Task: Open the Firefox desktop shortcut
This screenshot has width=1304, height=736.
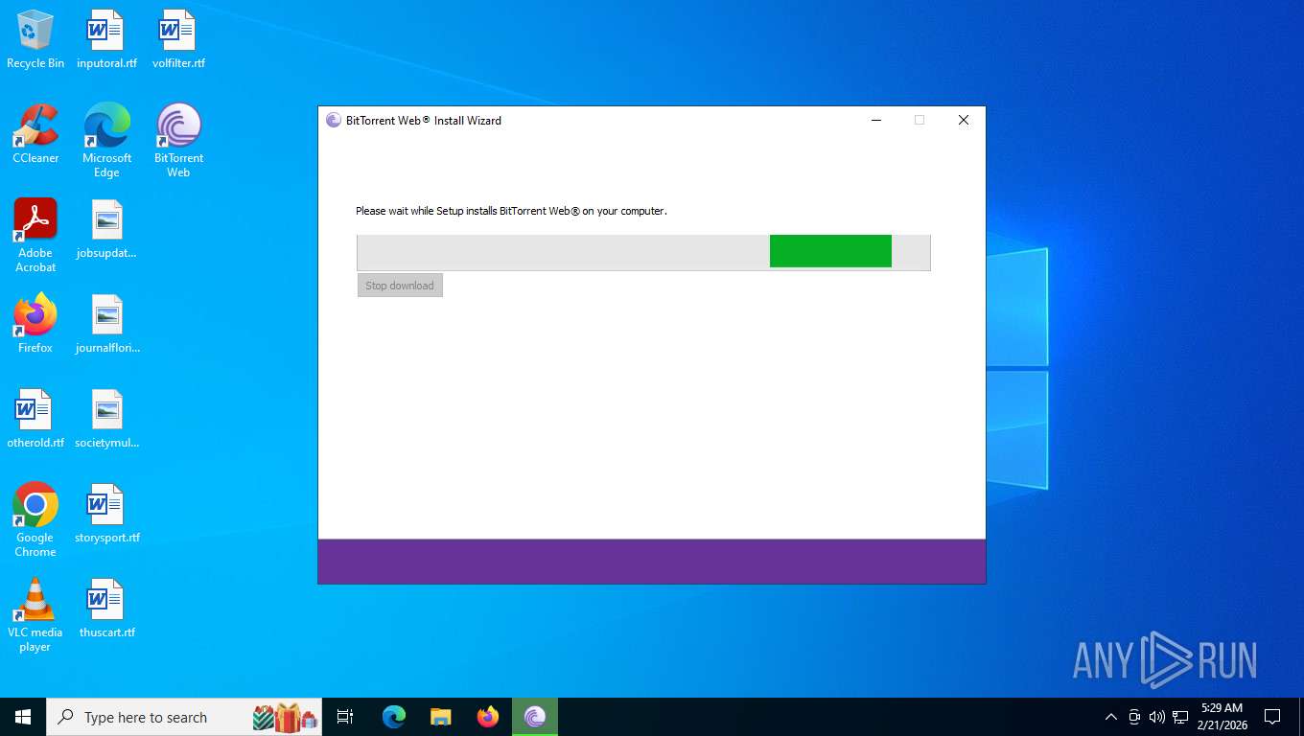Action: (35, 324)
